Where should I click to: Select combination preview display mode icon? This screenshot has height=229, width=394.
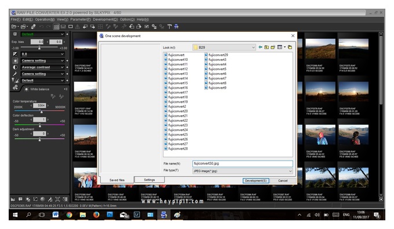click(x=63, y=27)
